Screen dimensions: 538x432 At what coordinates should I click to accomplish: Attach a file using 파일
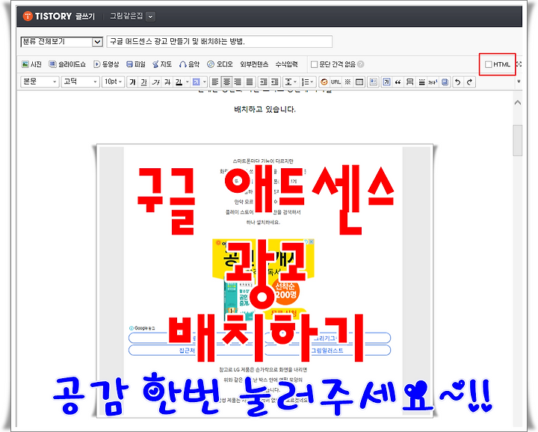(136, 64)
